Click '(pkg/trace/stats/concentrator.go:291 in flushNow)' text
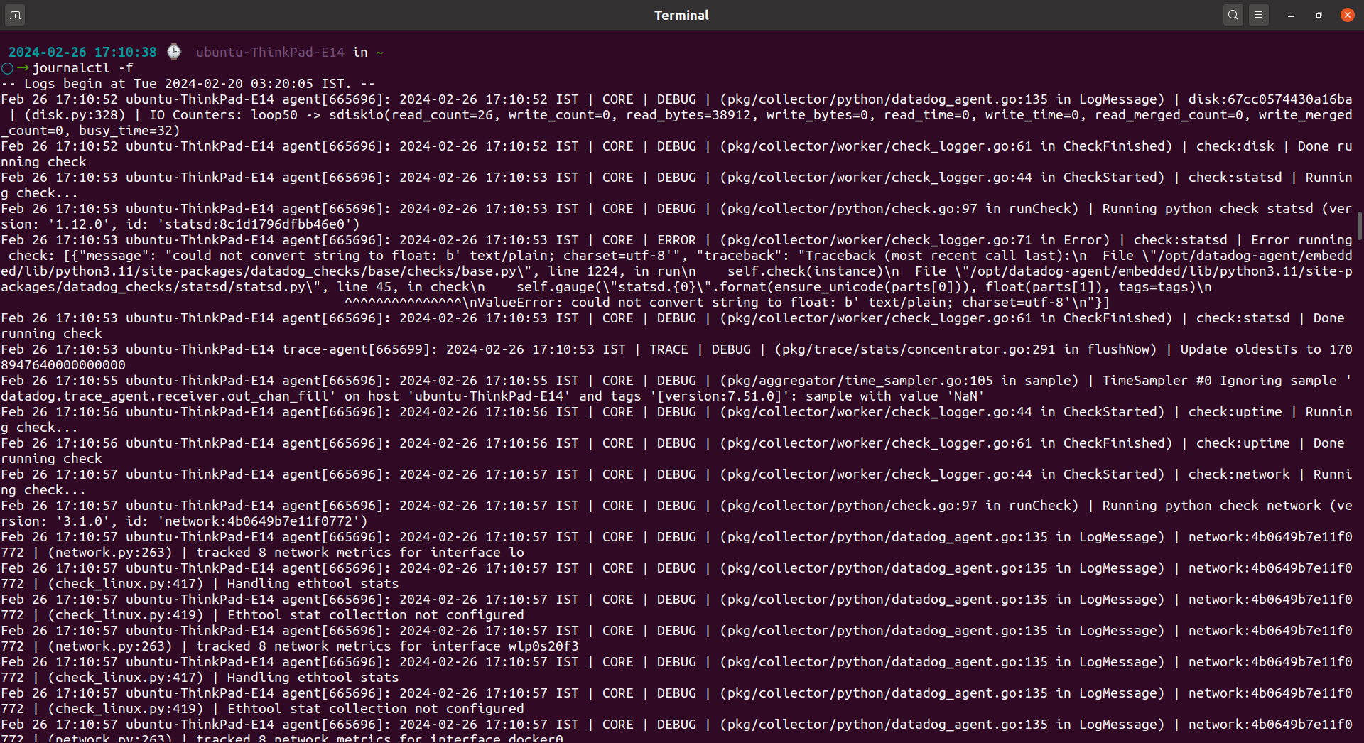 point(966,349)
